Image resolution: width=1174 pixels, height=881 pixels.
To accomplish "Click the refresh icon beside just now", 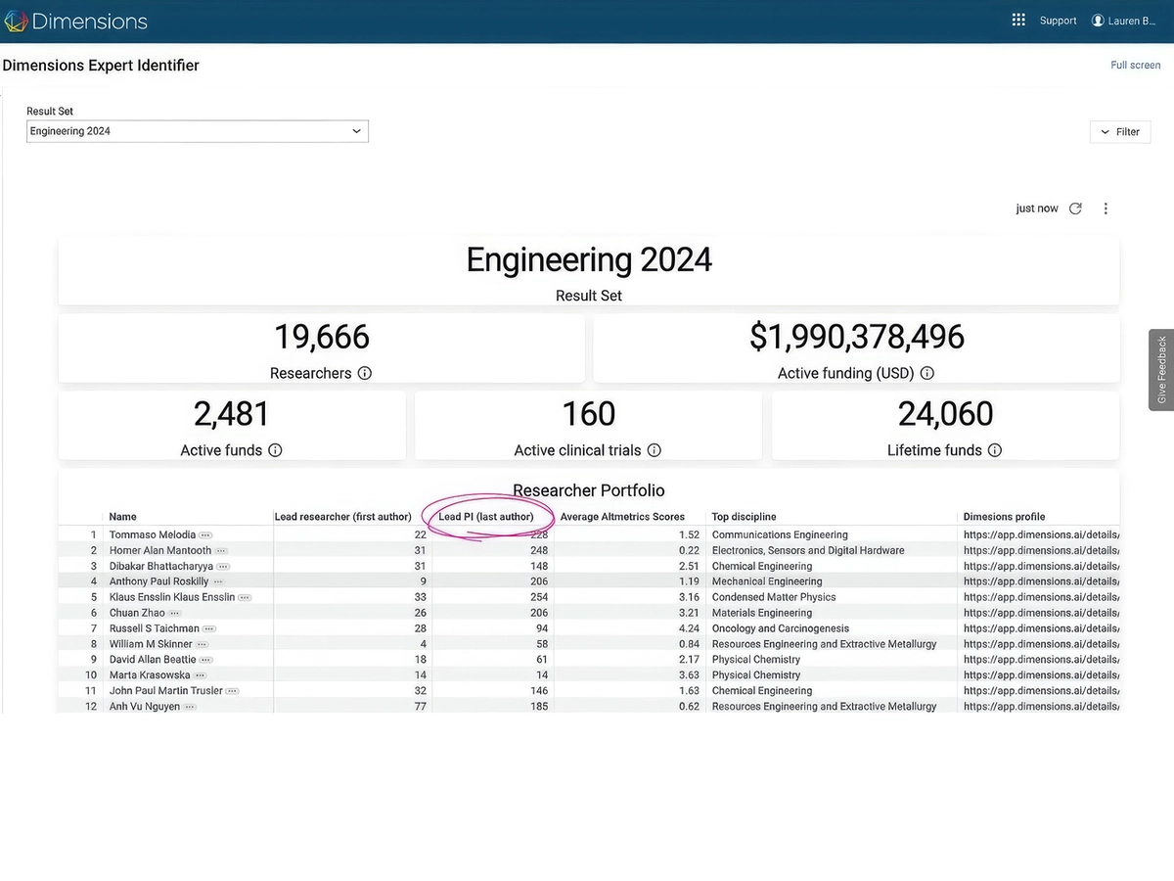I will coord(1075,209).
